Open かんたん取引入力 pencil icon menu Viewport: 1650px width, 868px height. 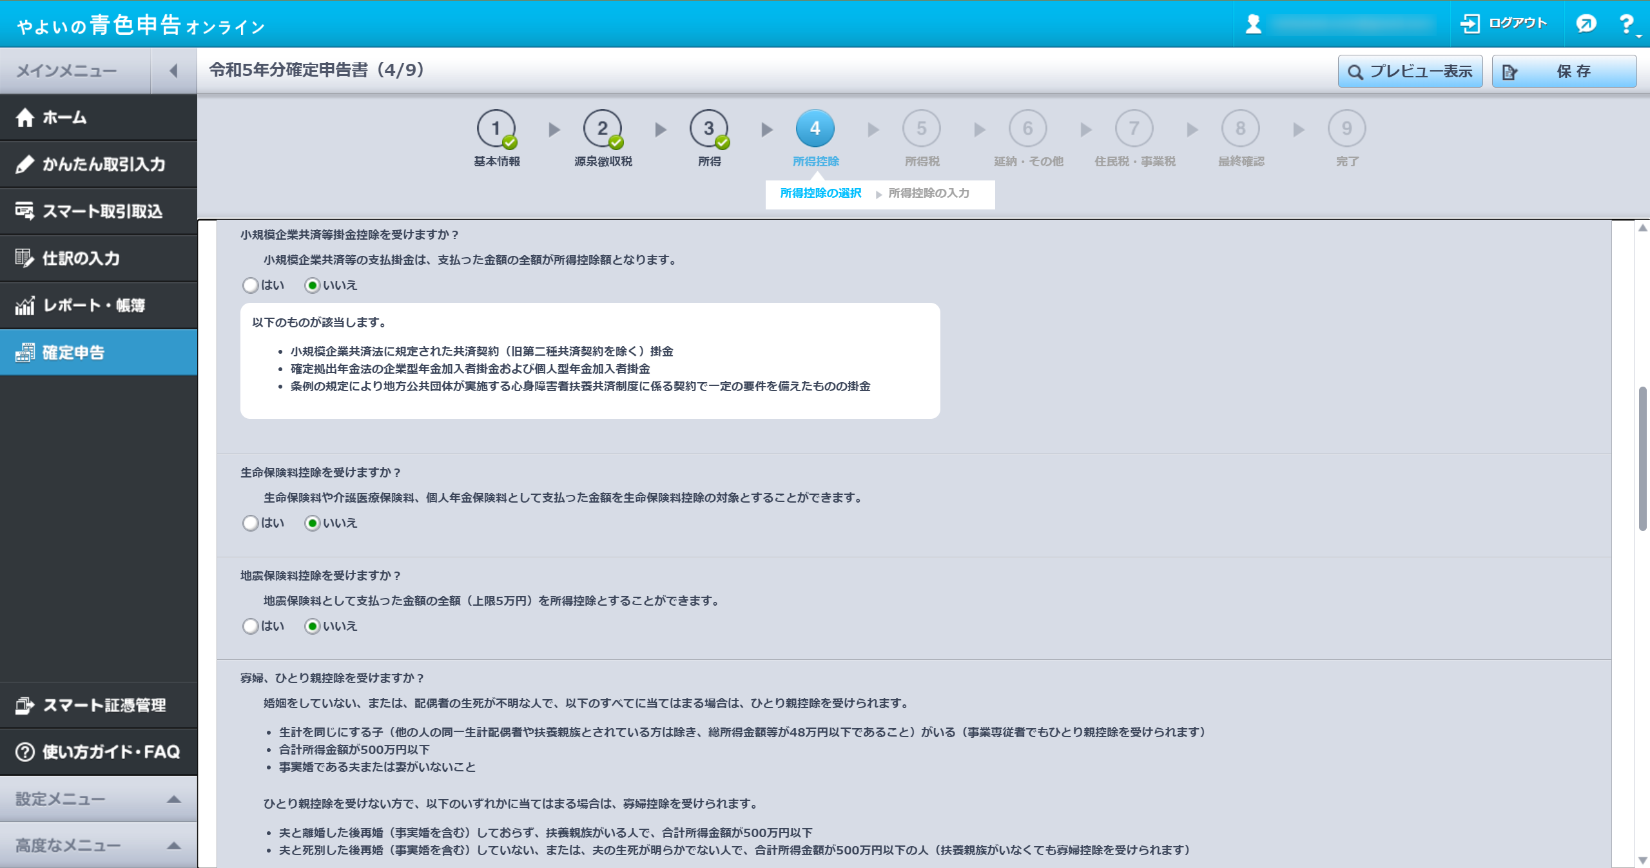click(25, 164)
